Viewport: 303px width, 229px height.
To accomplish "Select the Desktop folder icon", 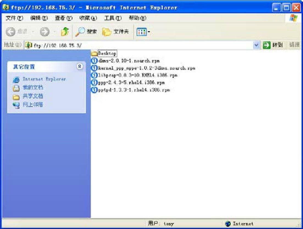I will (x=94, y=53).
